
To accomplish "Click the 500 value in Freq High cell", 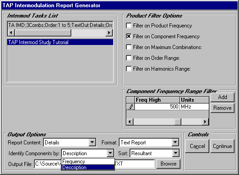I will click(157, 107).
